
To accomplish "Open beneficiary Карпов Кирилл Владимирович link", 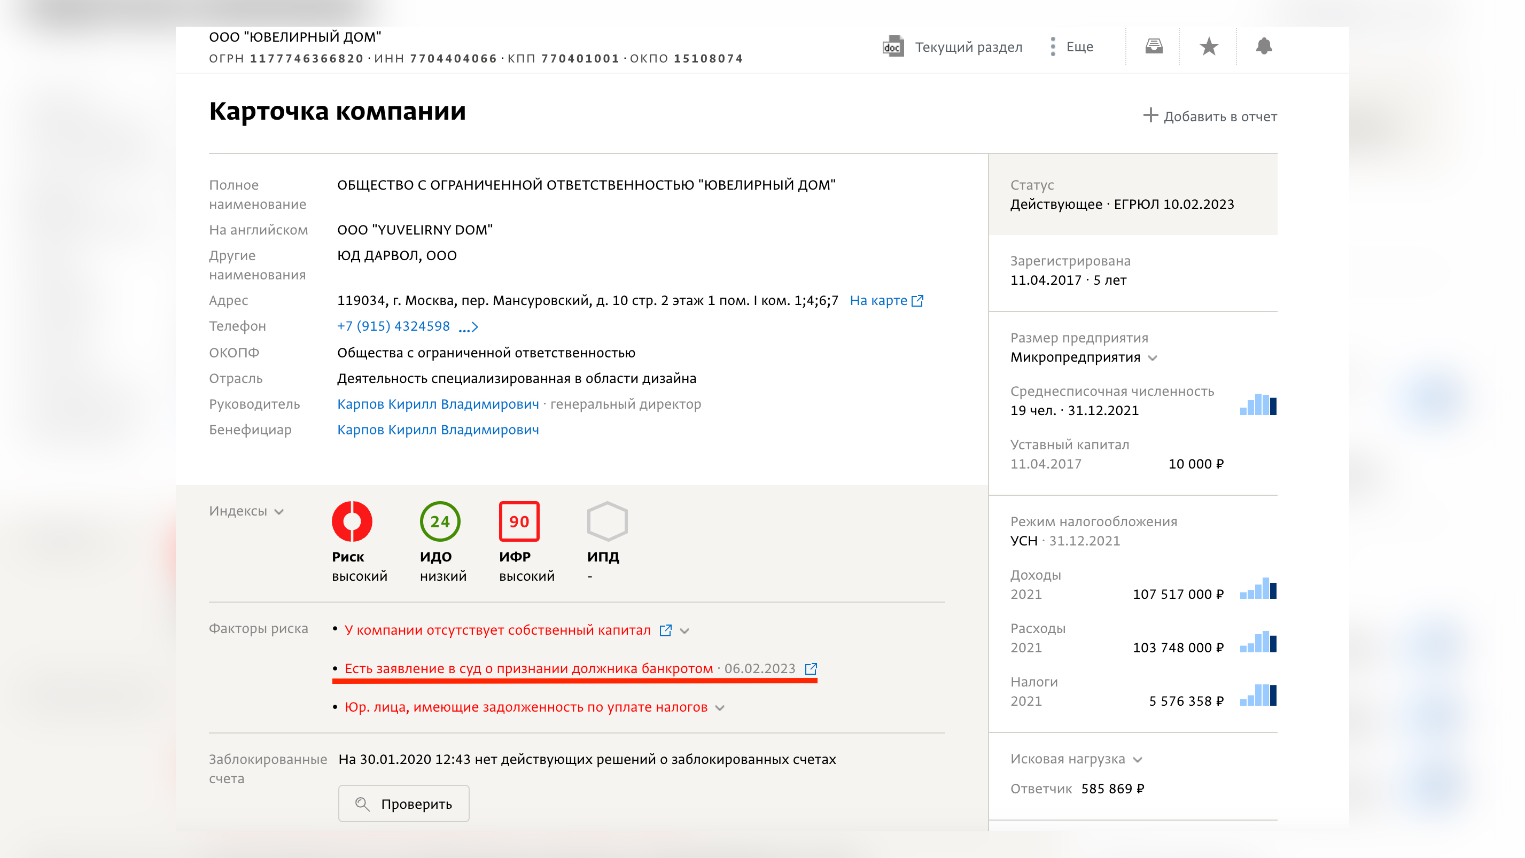I will click(438, 430).
